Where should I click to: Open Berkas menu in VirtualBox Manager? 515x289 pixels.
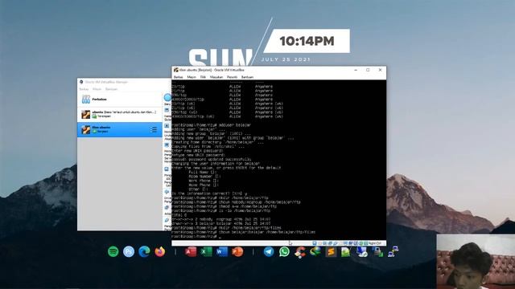(x=84, y=89)
